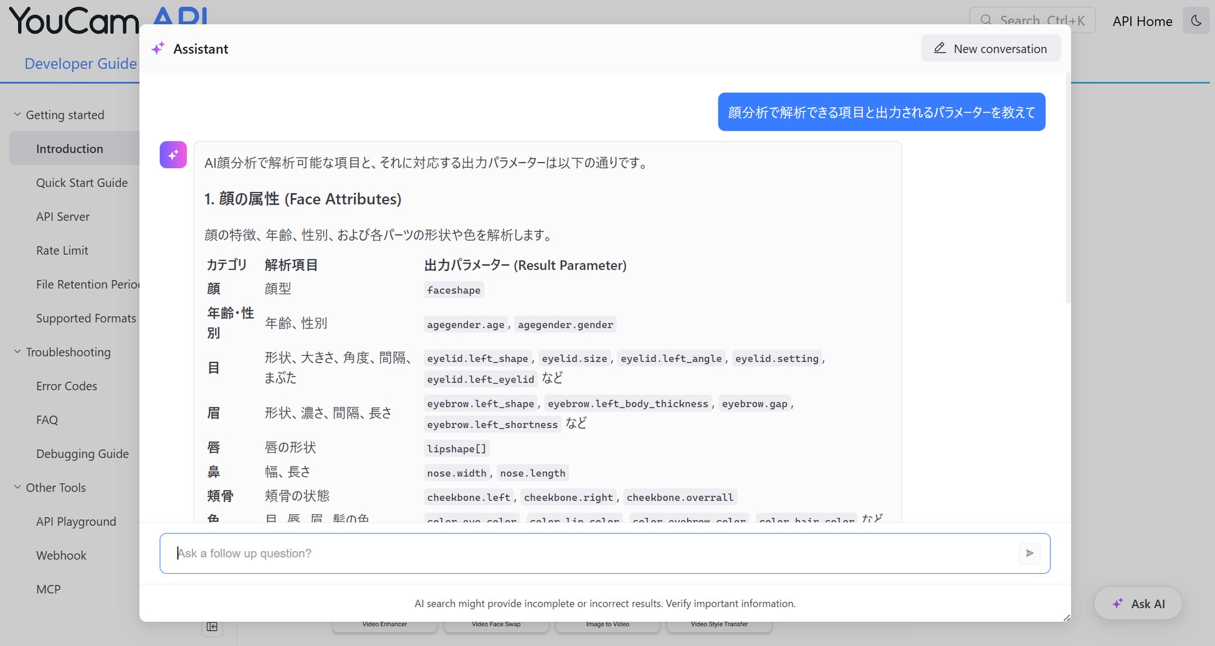Click the send arrow in the follow-up box
Screen dimensions: 1215x646
pyautogui.click(x=1029, y=553)
